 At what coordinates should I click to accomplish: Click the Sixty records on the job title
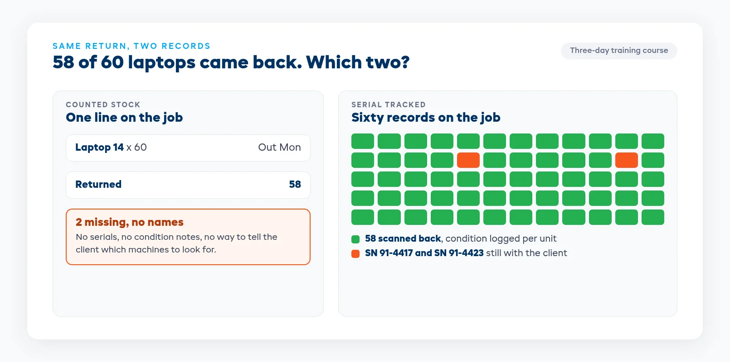426,118
